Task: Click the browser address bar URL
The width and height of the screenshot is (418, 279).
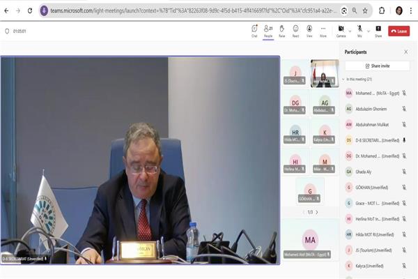Action: click(x=194, y=10)
